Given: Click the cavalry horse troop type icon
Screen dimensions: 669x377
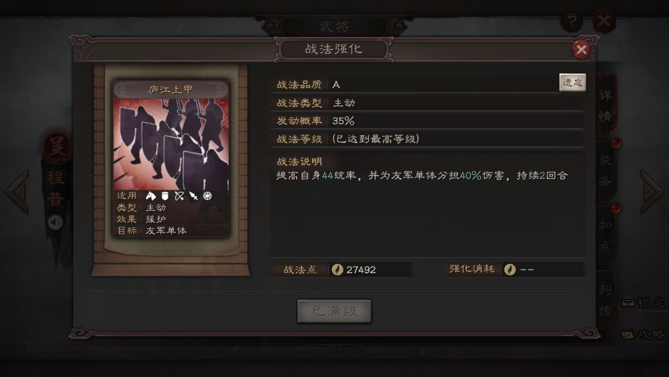Looking at the screenshot, I should pos(151,196).
